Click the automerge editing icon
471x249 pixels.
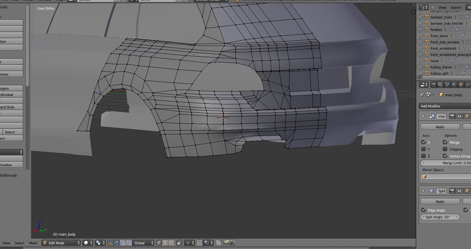click(x=218, y=243)
